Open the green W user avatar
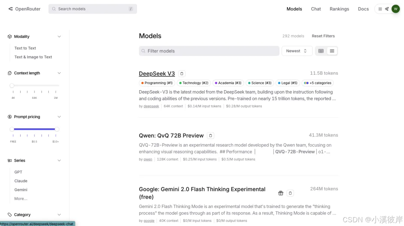 coord(395,9)
